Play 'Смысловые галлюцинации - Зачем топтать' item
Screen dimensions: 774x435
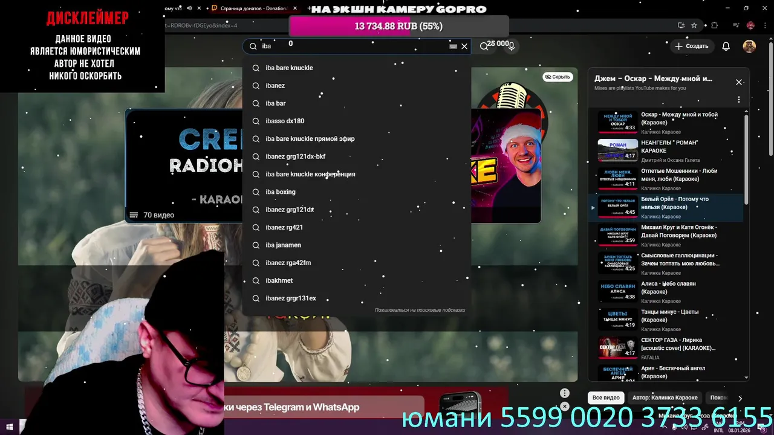coord(666,263)
